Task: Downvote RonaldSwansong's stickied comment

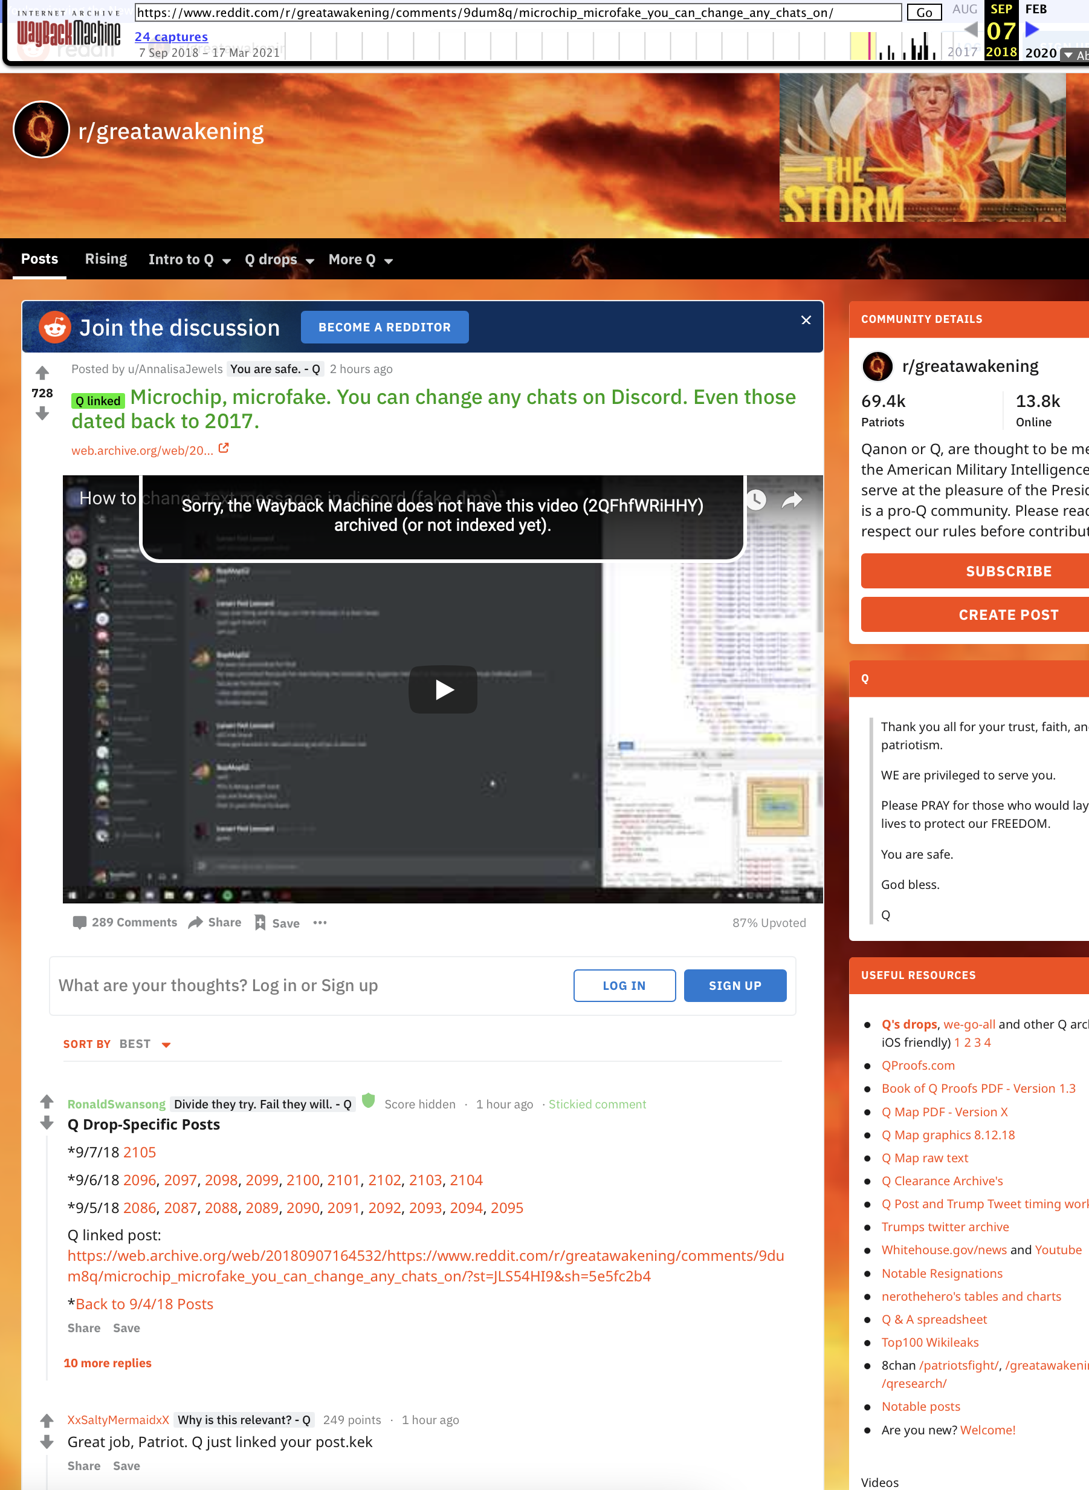Action: pos(47,1124)
